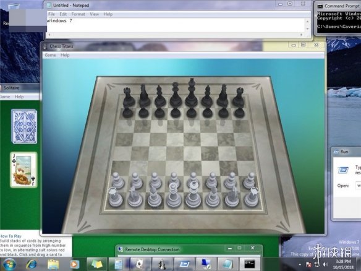Open Action Center flag icon in tray
The width and height of the screenshot is (361, 271).
308,264
